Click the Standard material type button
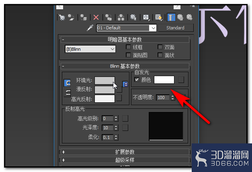This screenshot has width=252, height=172. coord(176,28)
